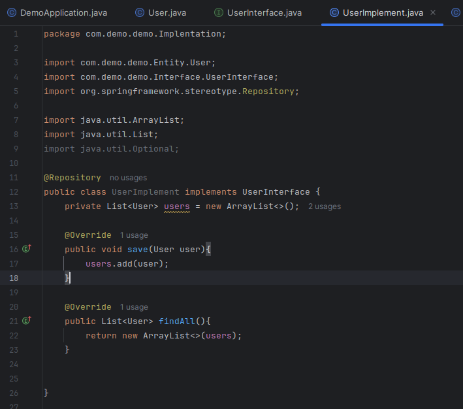Click line number 12 in the gutter
The width and height of the screenshot is (463, 409).
(x=14, y=192)
